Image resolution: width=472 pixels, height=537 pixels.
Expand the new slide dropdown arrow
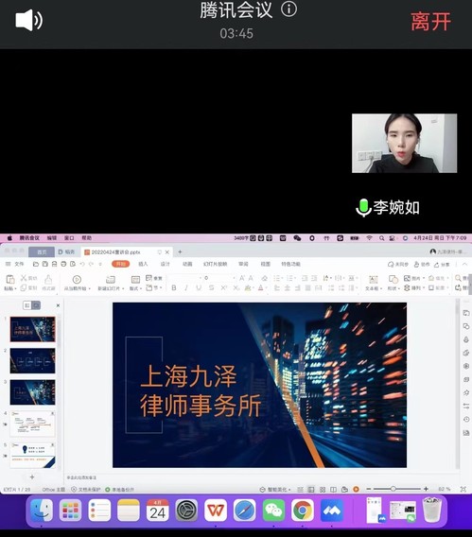click(x=123, y=288)
